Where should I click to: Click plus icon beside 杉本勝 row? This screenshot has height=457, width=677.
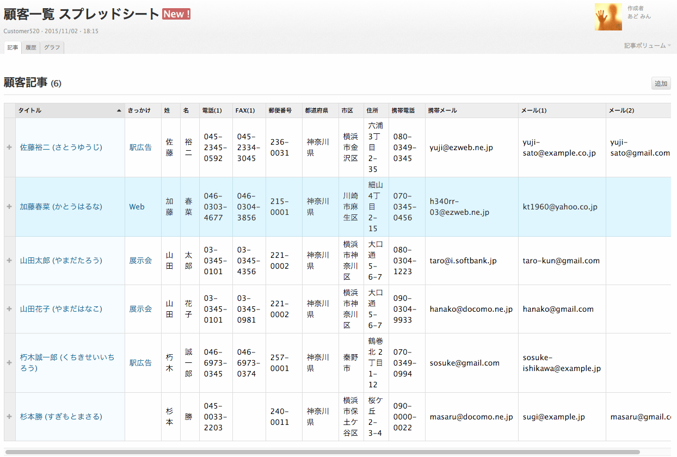click(x=9, y=417)
